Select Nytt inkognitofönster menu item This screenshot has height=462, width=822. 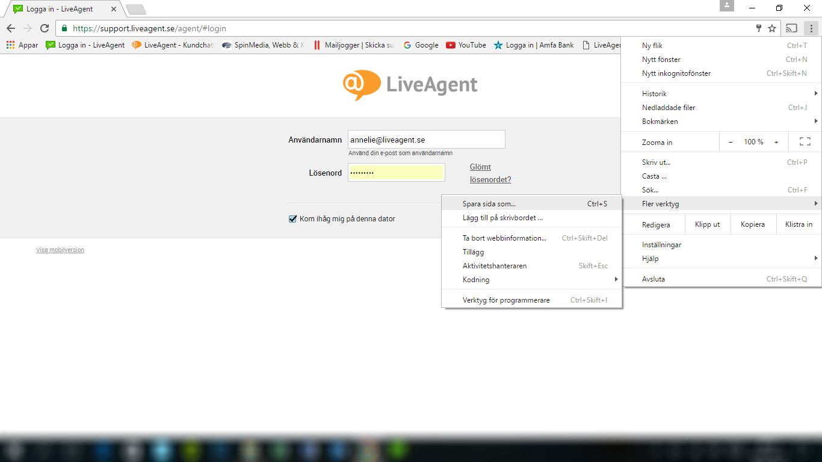click(722, 73)
